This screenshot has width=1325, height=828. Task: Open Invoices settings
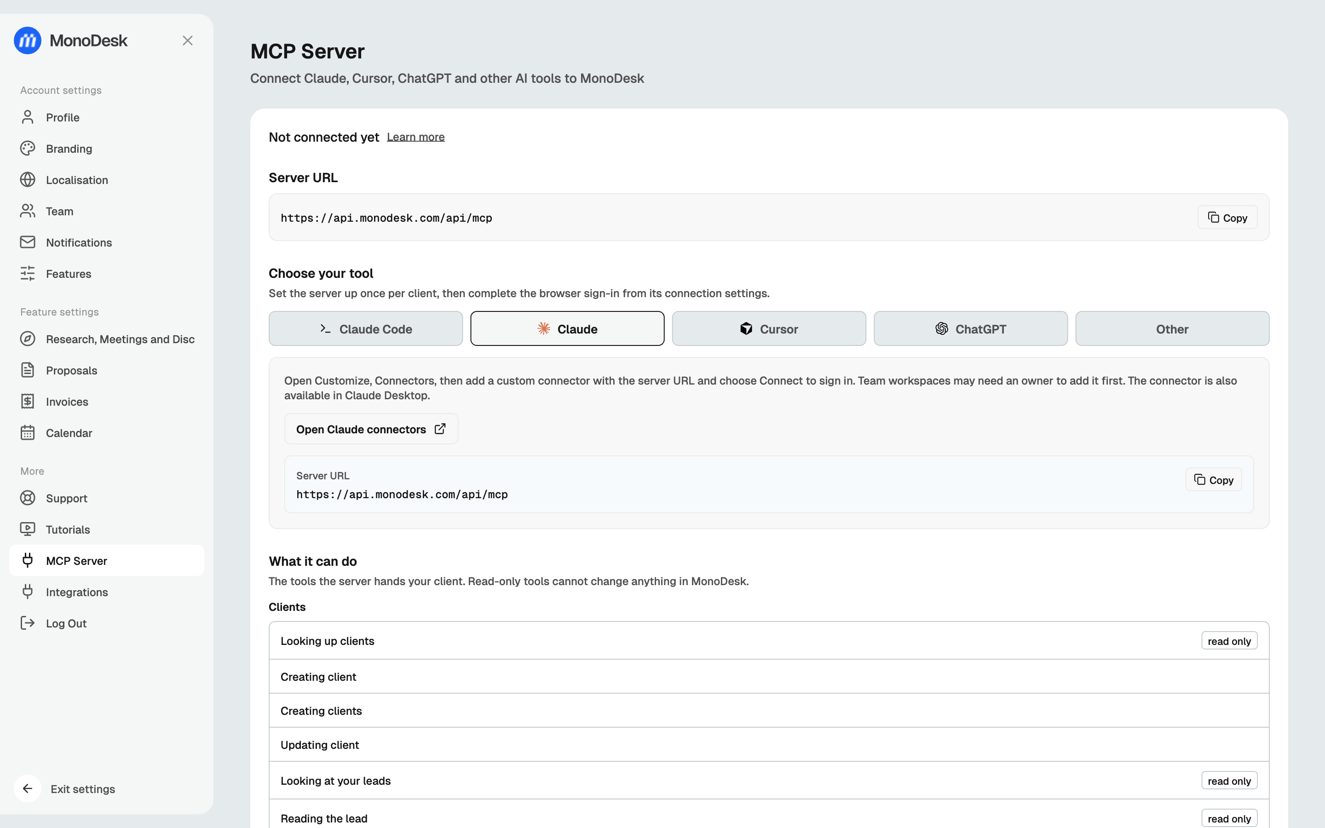107,402
